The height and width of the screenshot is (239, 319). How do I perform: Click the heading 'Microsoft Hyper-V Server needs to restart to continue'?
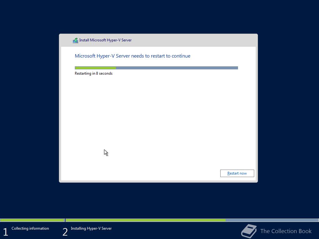133,56
